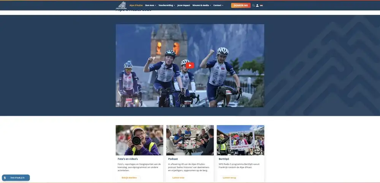The image size is (380, 183).
Task: Expand the Nieuws & media dropdown
Action: (x=202, y=5)
